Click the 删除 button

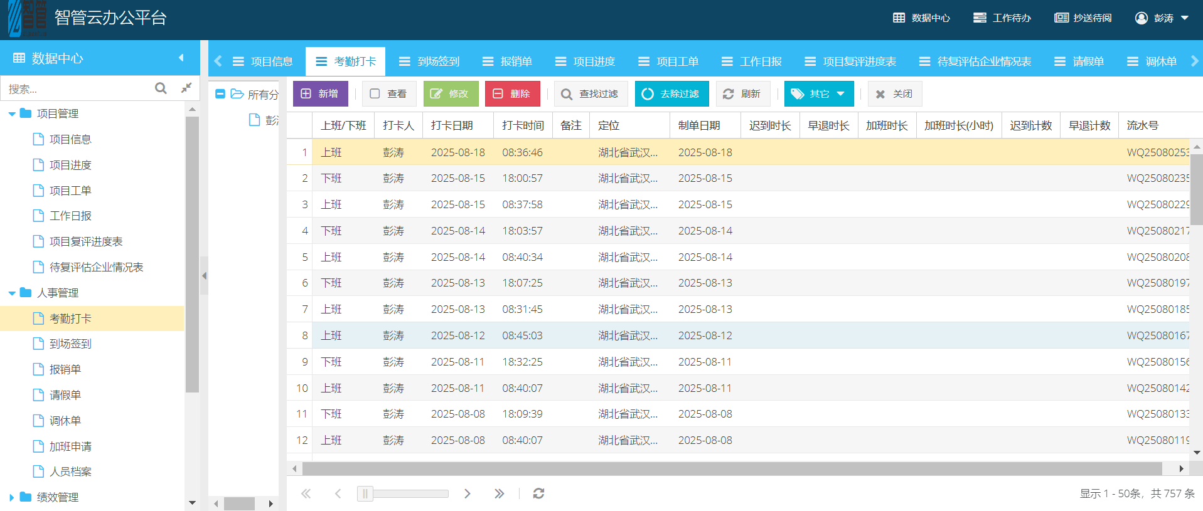click(512, 94)
